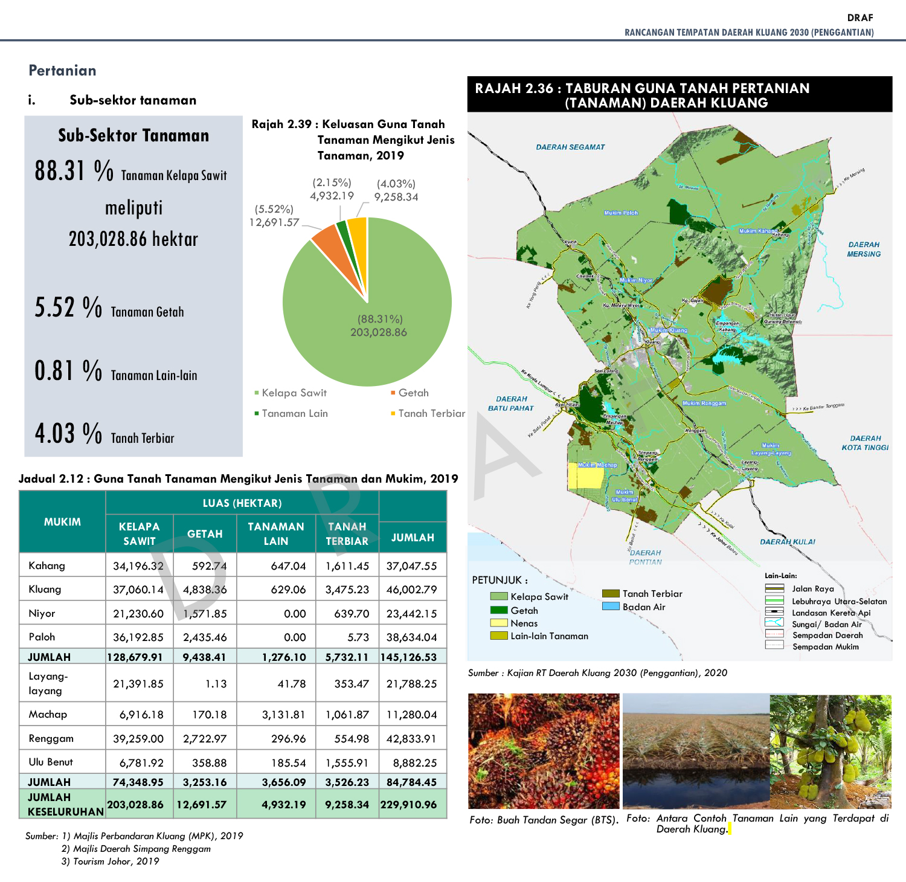
Task: Click the Kelapa Sawit map legend swatch
Action: (x=498, y=596)
